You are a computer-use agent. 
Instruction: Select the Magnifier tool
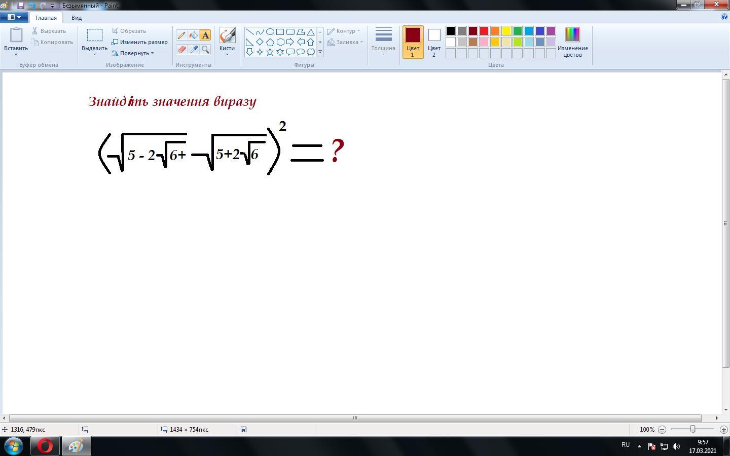(205, 49)
